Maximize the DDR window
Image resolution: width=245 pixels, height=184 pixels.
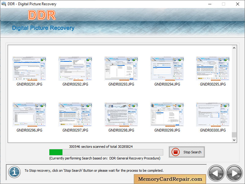coord(224,4)
